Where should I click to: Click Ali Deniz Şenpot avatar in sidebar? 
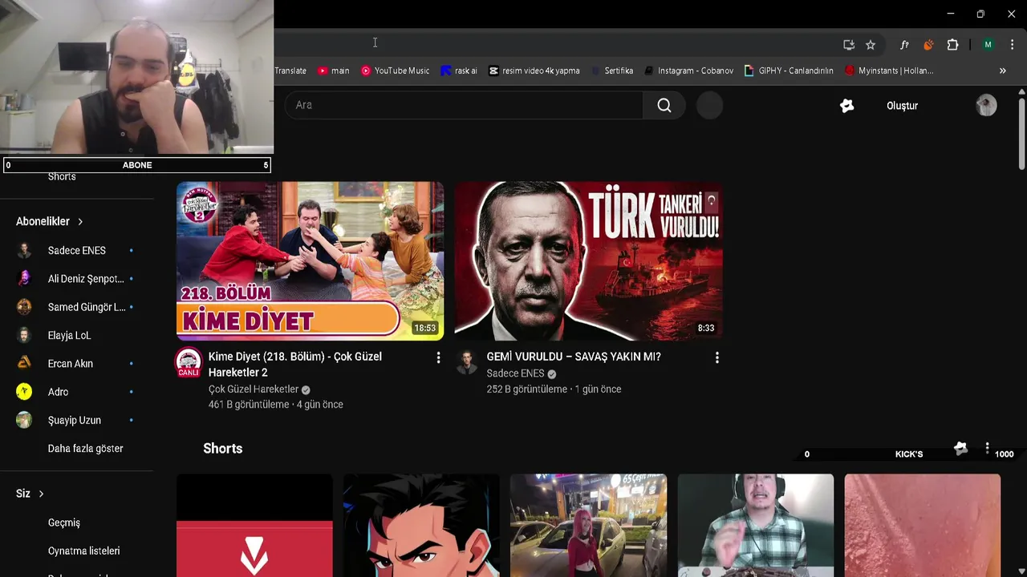coord(24,278)
